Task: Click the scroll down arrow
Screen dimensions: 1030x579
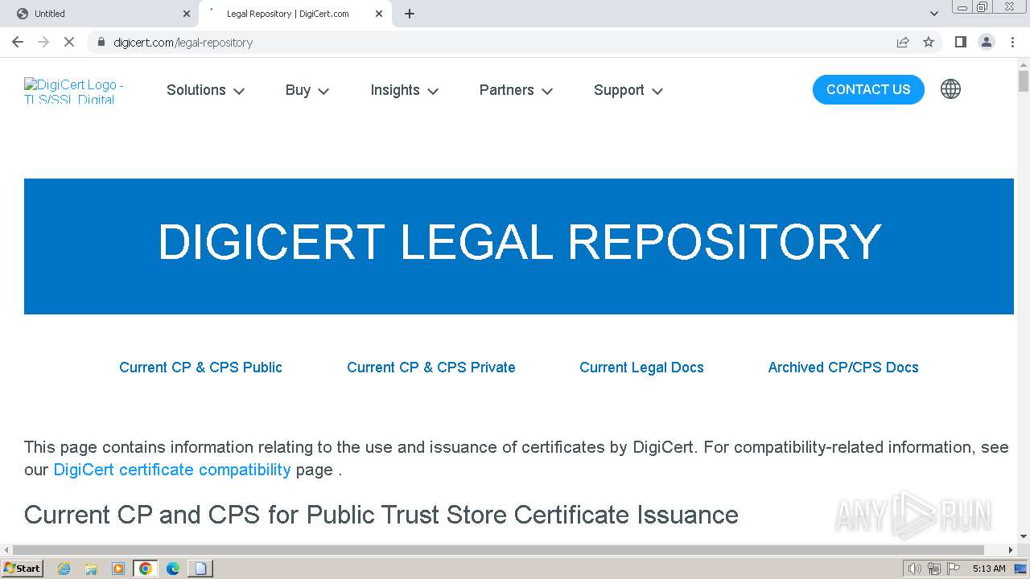Action: pos(1024,536)
